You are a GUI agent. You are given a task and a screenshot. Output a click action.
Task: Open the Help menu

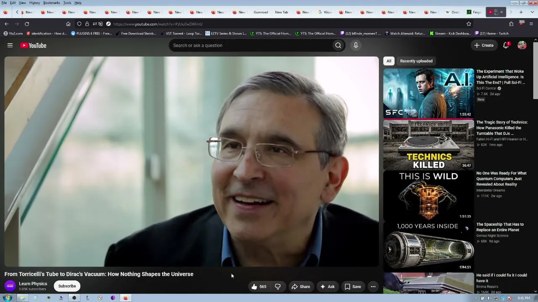point(78,3)
